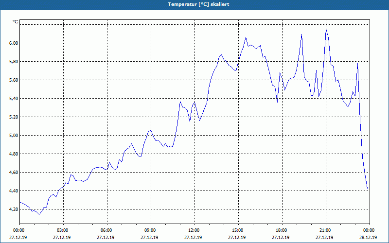Click the °C unit label on the y-axis
Image resolution: width=389 pixels, height=243 pixels.
click(x=16, y=22)
